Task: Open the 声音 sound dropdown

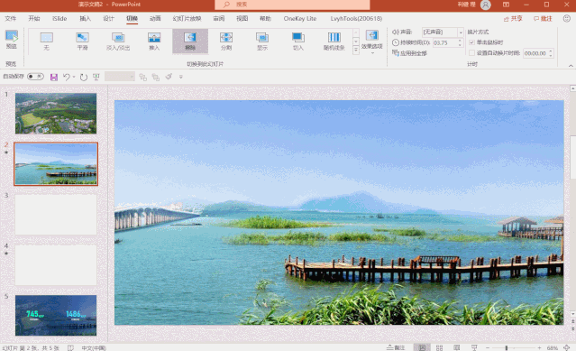Action: pyautogui.click(x=461, y=32)
